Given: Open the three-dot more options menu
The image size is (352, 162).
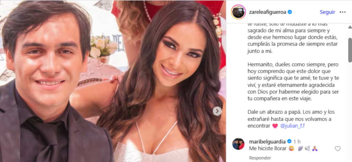Looking at the screenshot, I should [343, 12].
